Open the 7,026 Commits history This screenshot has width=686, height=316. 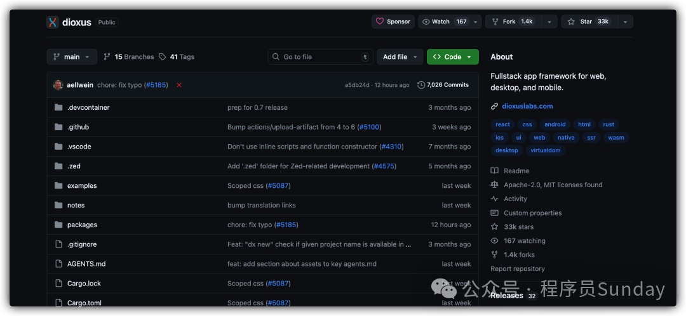[x=443, y=85]
